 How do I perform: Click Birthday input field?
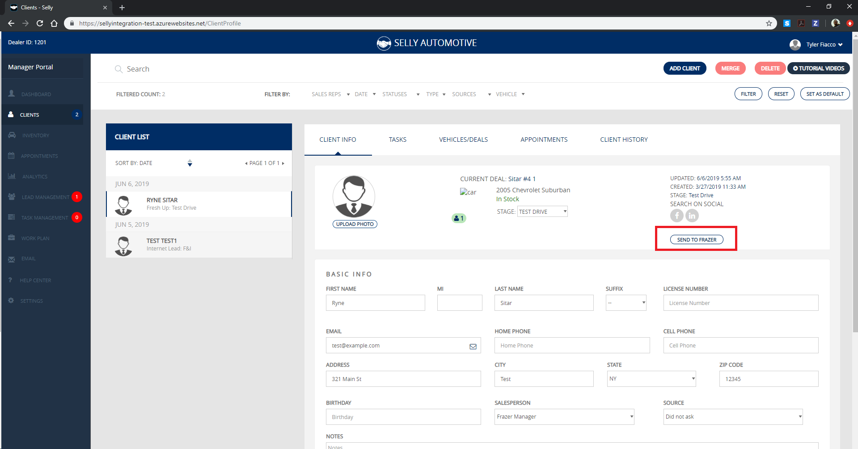pos(403,417)
